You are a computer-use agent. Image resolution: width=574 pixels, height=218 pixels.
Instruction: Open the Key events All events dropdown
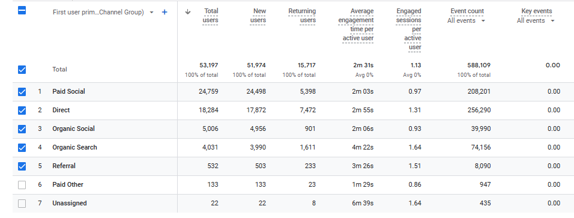click(x=536, y=20)
